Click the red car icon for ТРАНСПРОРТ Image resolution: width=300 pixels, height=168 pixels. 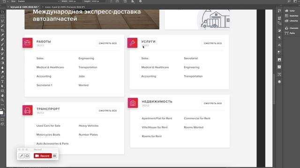click(x=27, y=110)
